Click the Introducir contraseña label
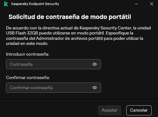Screen dimensions: 158x117 [28, 54]
